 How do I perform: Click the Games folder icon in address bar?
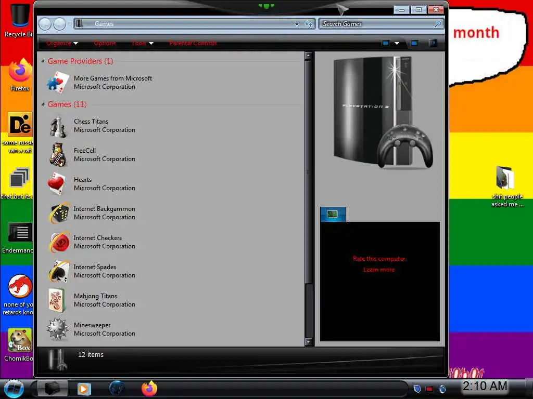pyautogui.click(x=79, y=24)
